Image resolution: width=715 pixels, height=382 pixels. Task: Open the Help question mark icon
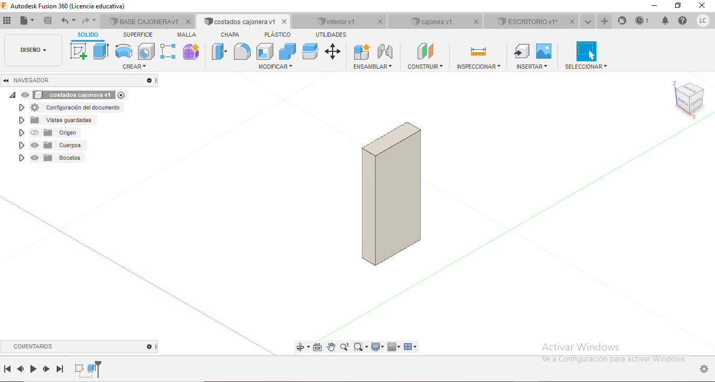tap(682, 21)
